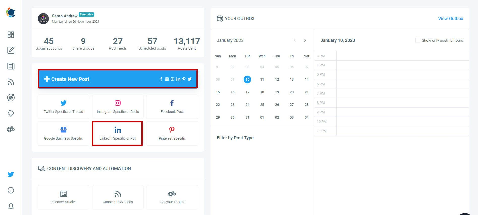This screenshot has width=478, height=215.
Task: Open View Outbox link
Action: [x=451, y=19]
